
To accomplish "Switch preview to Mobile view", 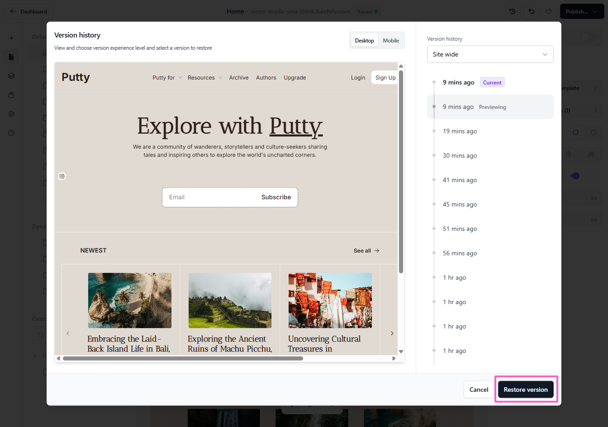I will coord(390,41).
